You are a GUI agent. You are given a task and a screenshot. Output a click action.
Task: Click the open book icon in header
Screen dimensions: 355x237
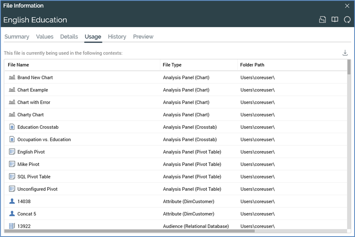click(x=335, y=20)
